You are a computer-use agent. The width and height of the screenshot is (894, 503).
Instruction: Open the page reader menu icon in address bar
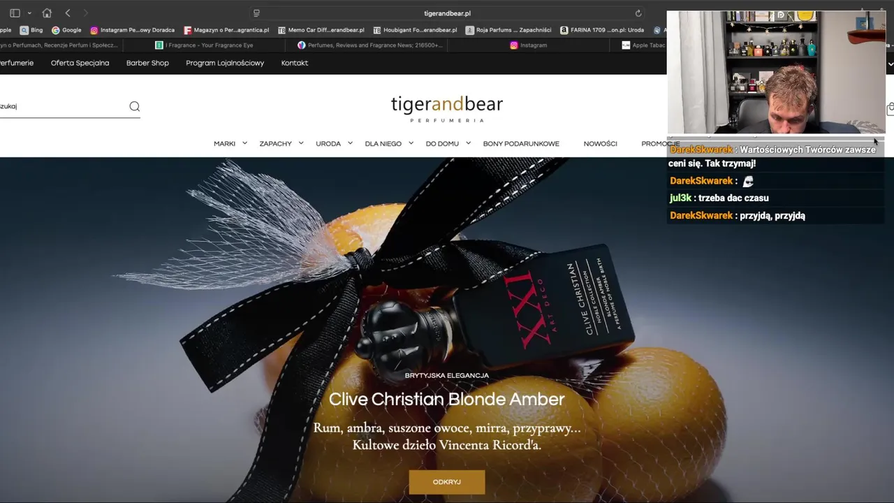[256, 13]
